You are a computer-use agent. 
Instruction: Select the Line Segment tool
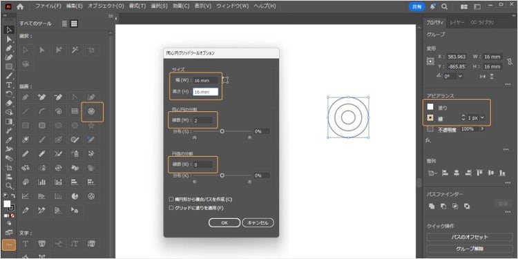click(26, 112)
